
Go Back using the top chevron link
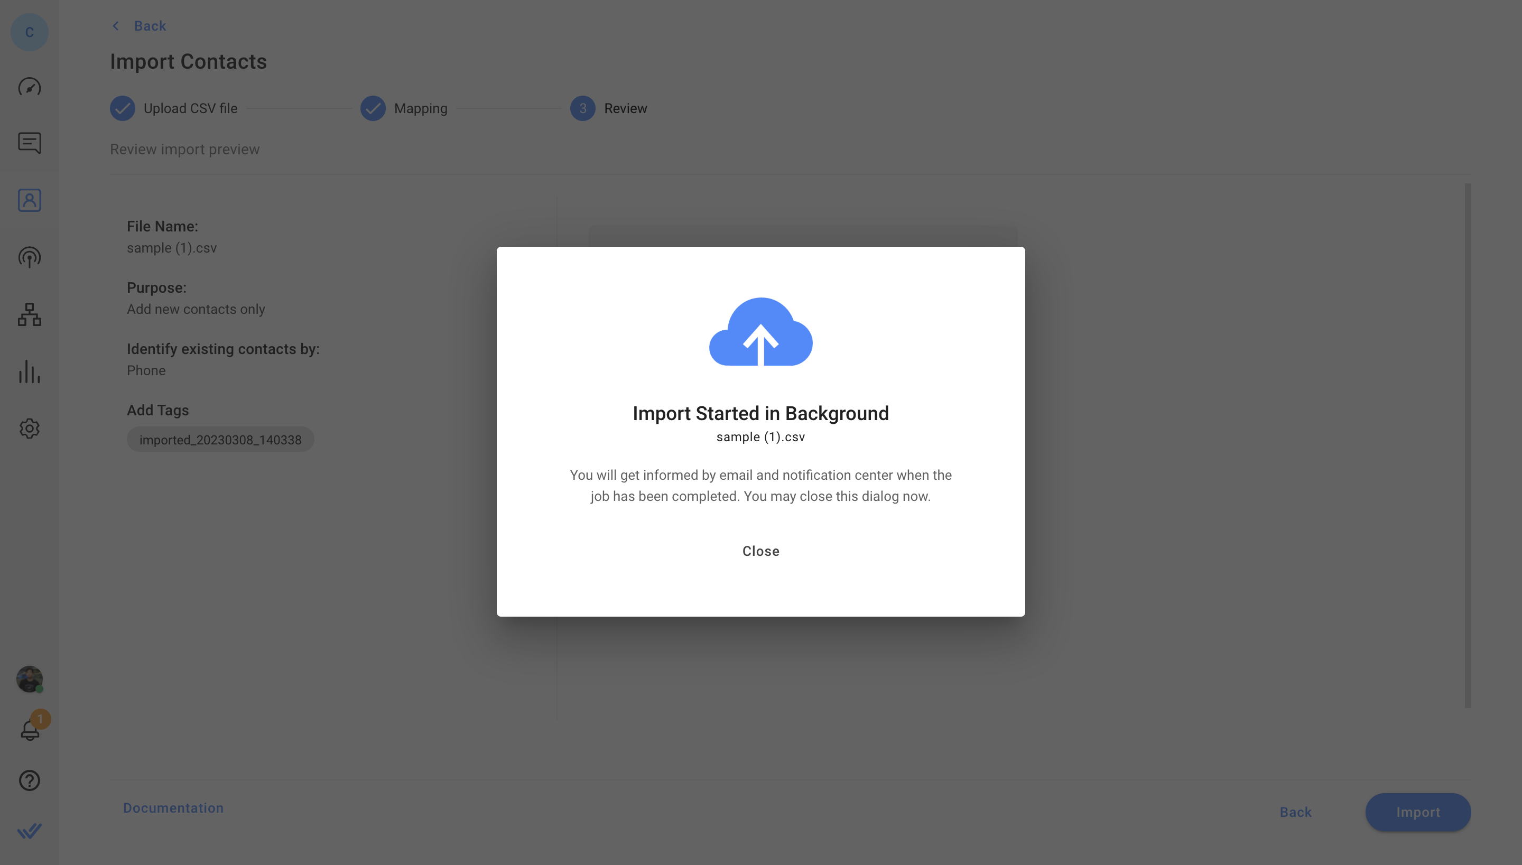(139, 25)
